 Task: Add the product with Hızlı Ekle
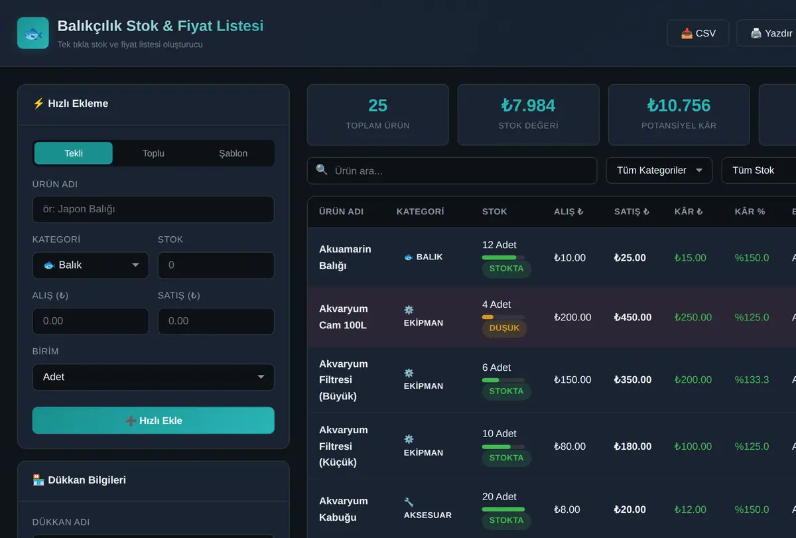153,421
